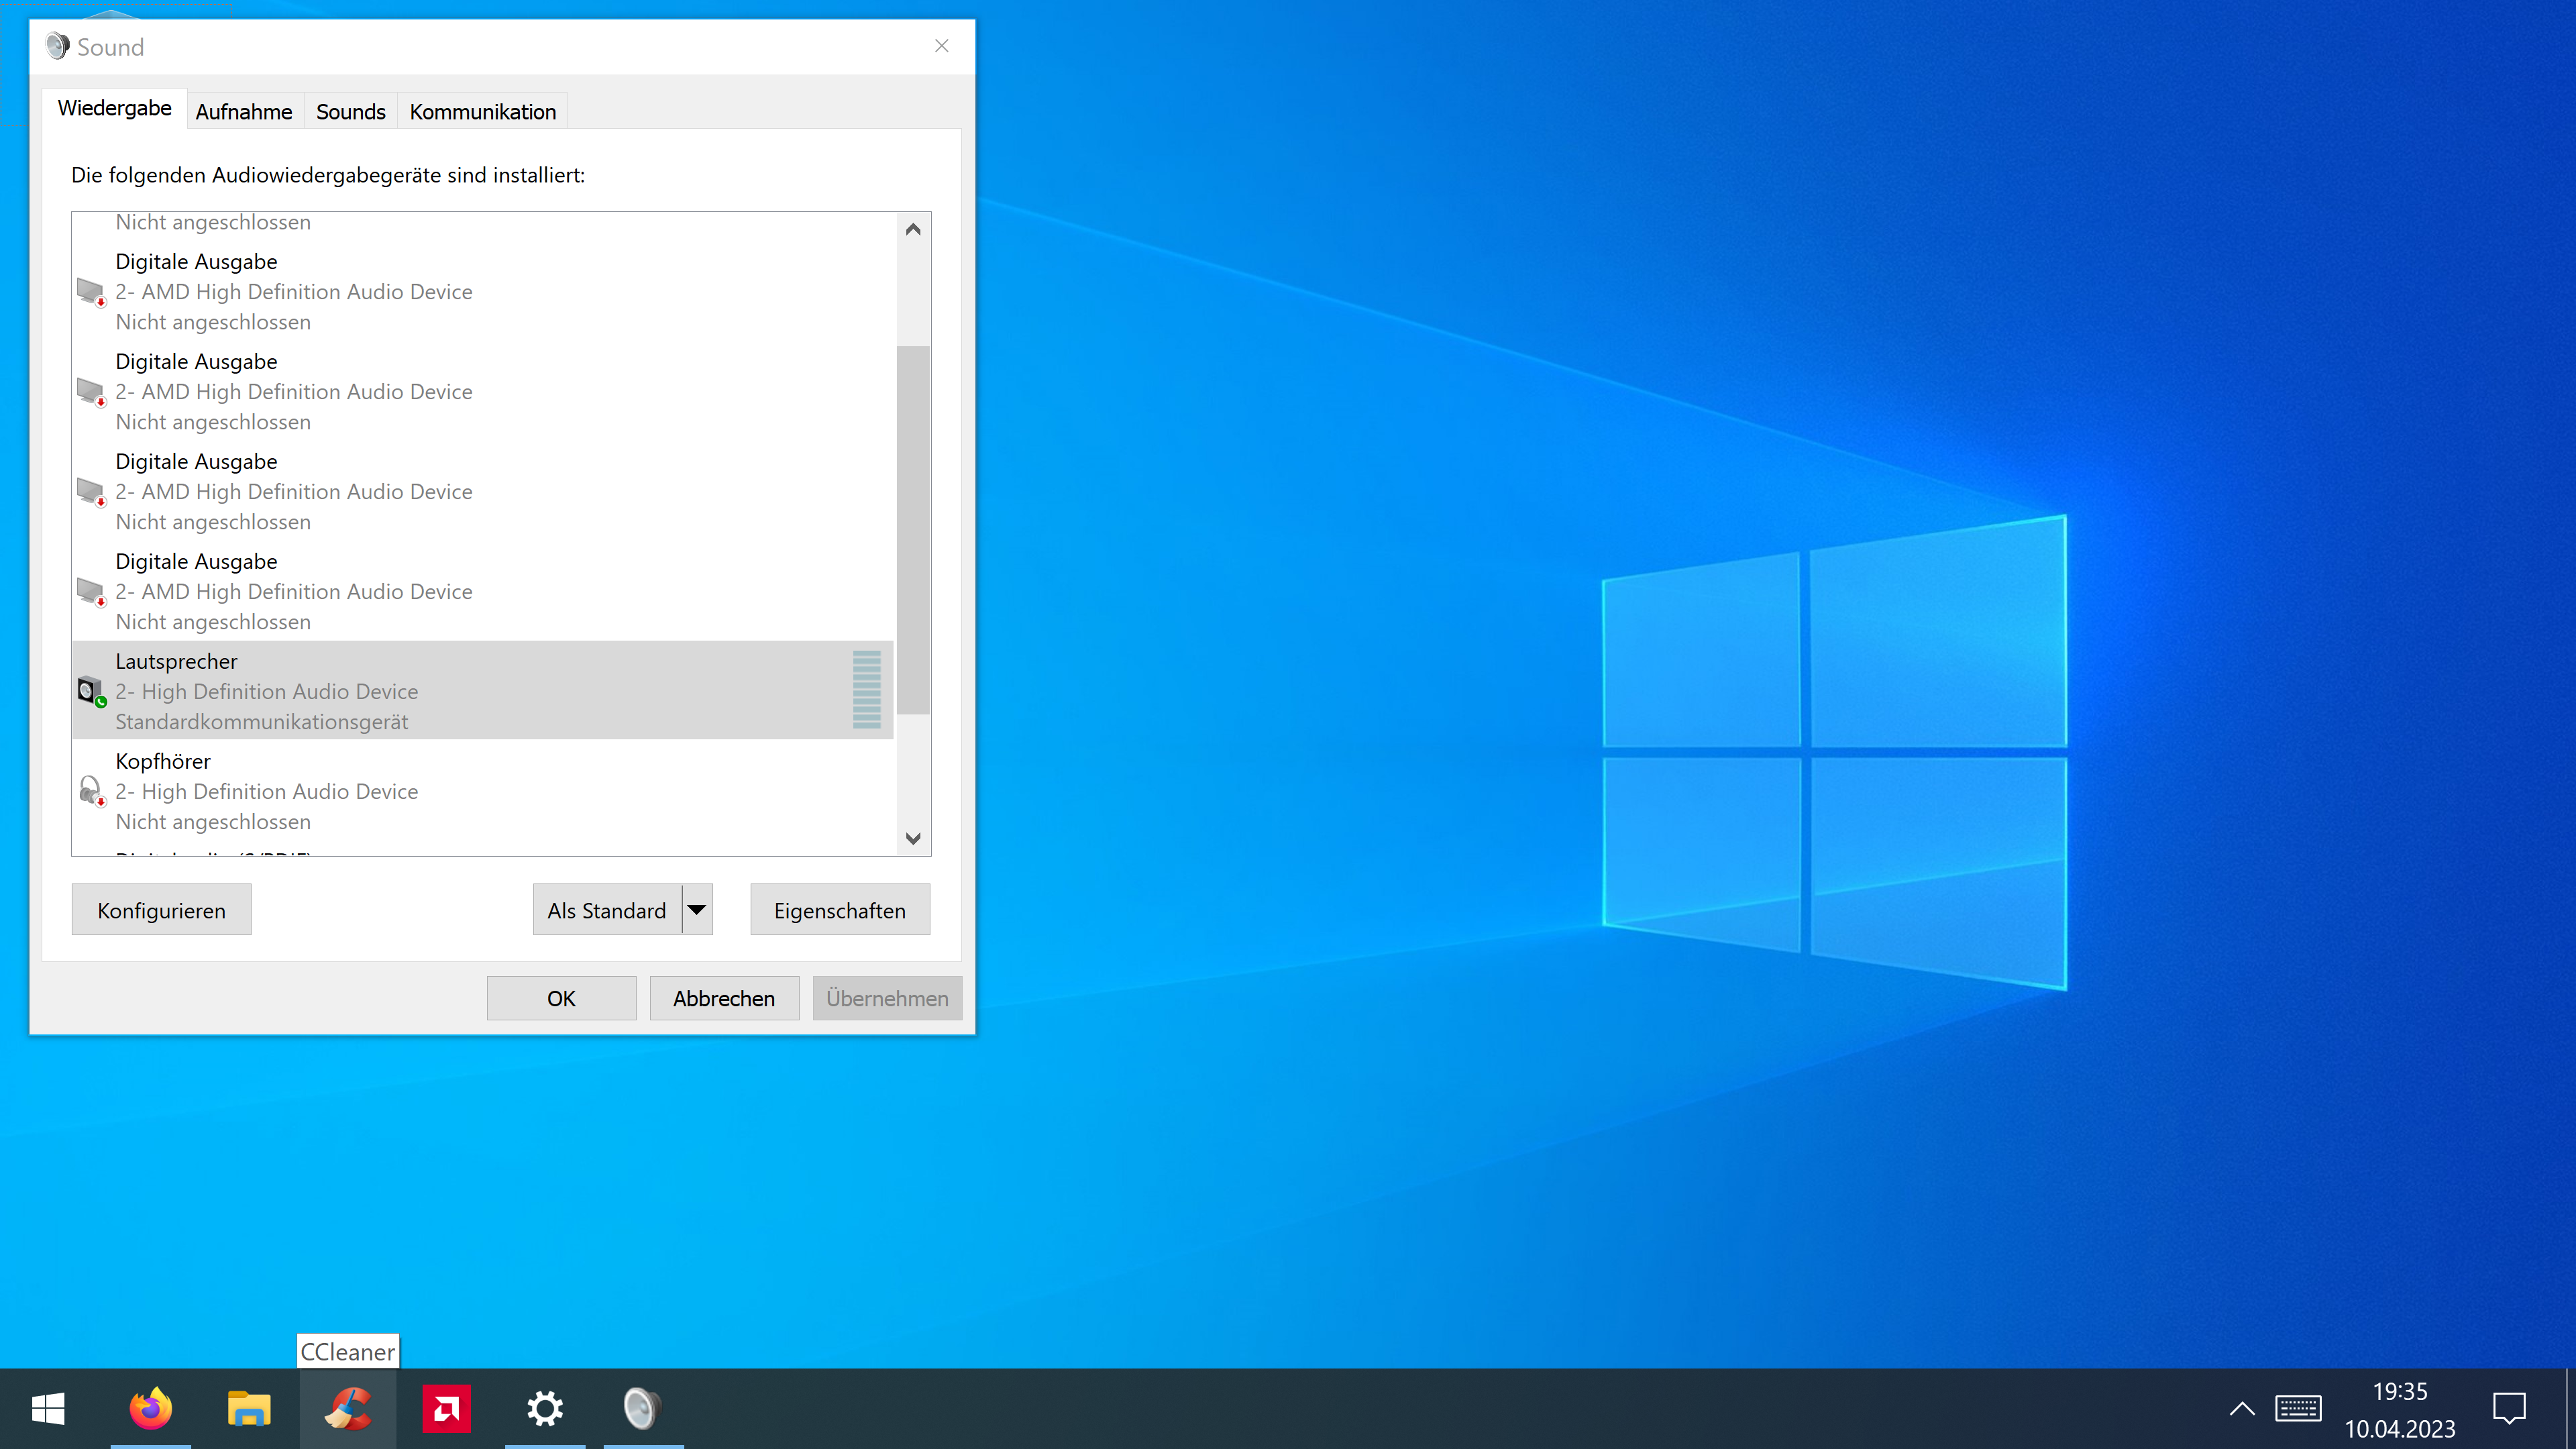
Task: Show hidden system tray icons
Action: (x=2242, y=1409)
